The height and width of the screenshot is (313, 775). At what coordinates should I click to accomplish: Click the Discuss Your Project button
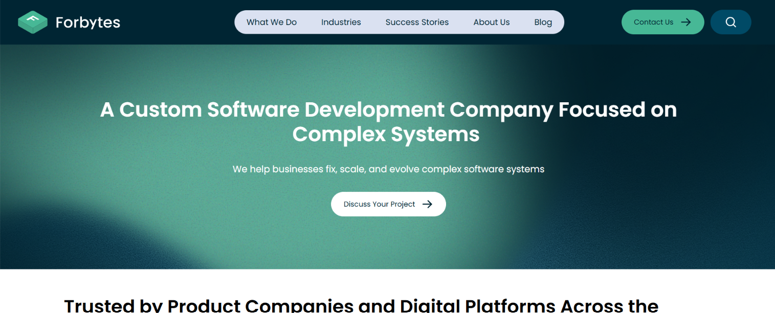coord(388,204)
